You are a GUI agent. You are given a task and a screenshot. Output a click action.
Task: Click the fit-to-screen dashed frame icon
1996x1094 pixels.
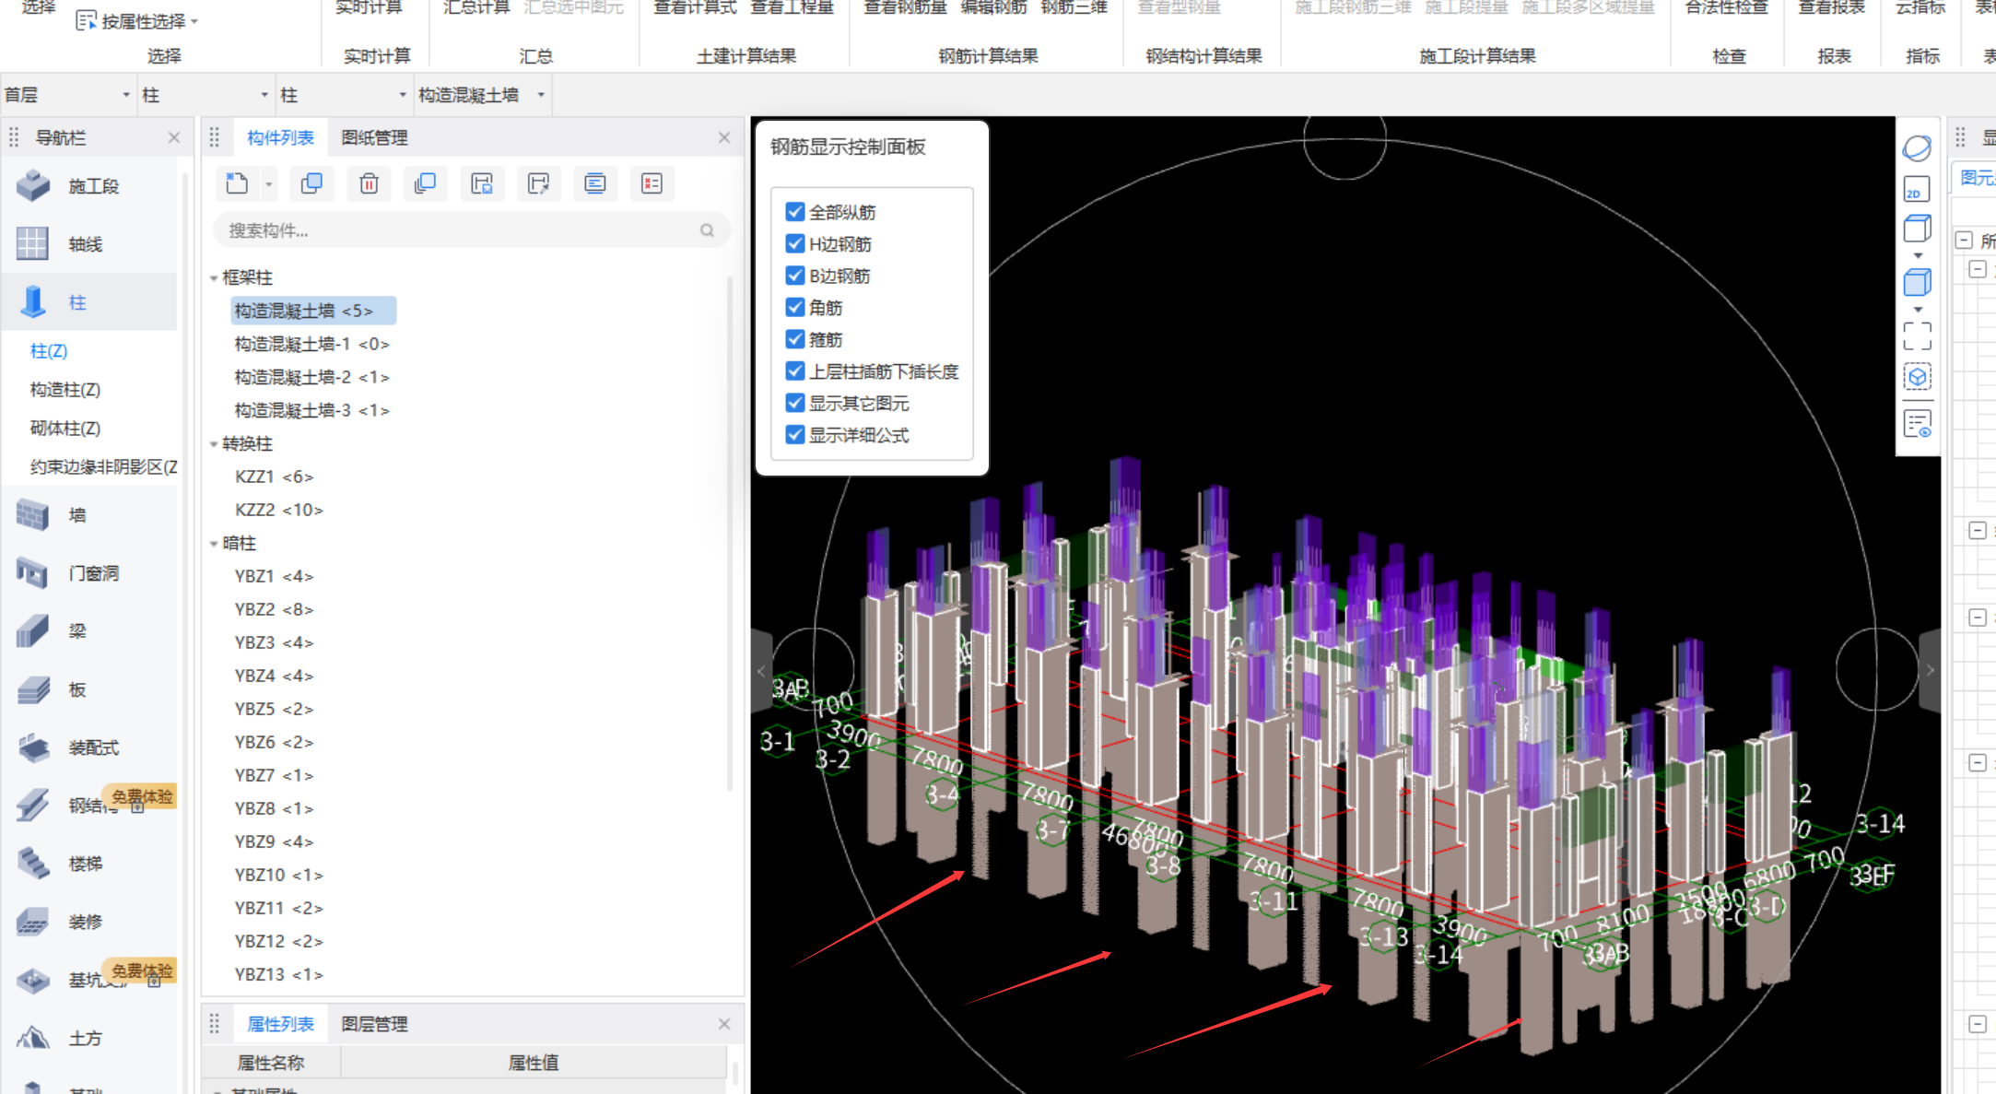tap(1917, 335)
